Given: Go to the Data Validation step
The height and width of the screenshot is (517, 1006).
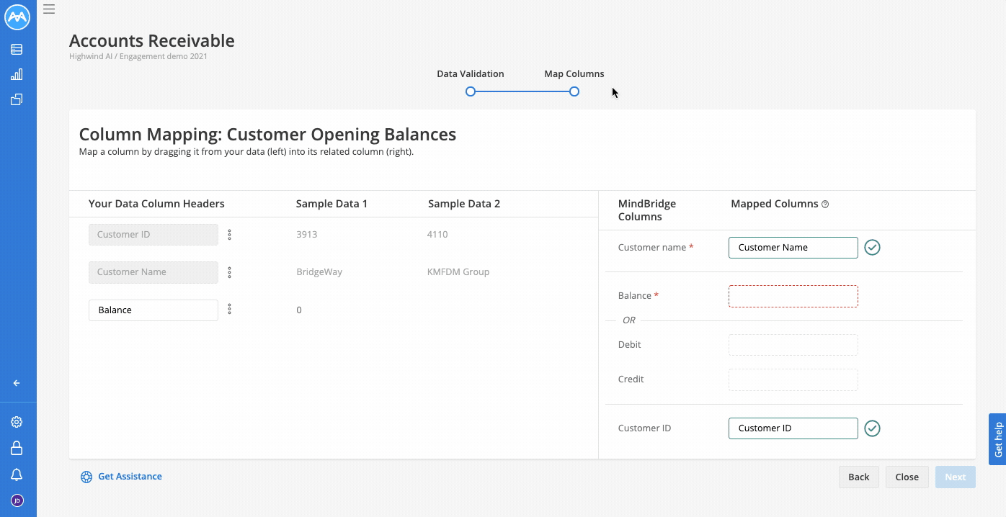Looking at the screenshot, I should [471, 74].
